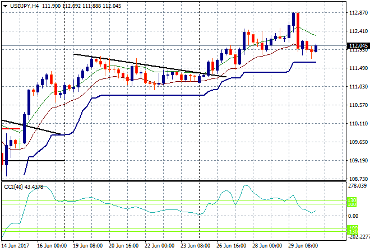
Task: Click the 112.870 price scale label
Action: click(x=358, y=13)
